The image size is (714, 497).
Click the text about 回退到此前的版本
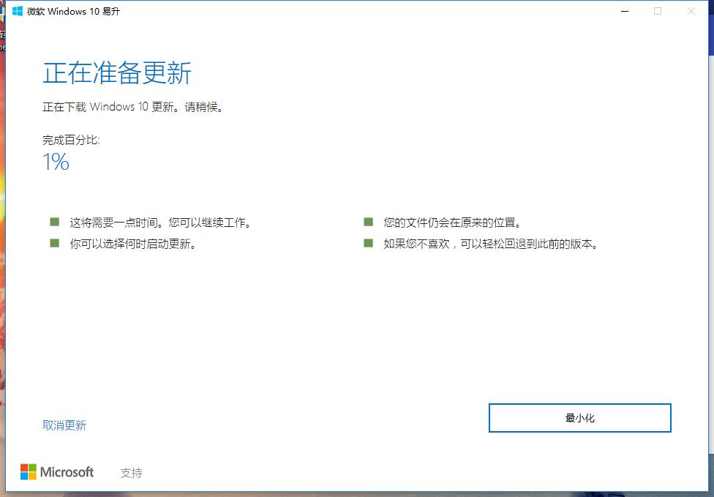pos(491,244)
